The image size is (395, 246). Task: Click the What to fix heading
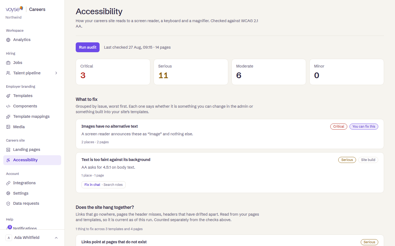click(x=86, y=99)
